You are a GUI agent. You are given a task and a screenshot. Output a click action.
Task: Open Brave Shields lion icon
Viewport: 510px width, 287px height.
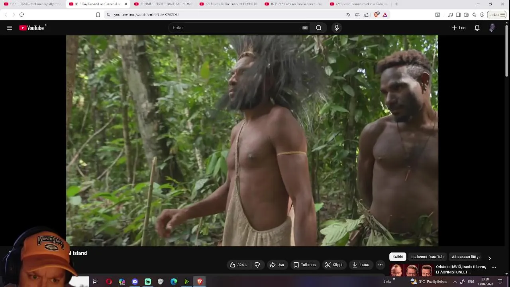[377, 15]
